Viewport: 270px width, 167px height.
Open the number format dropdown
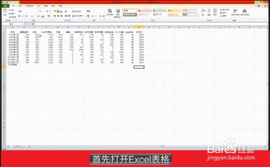pyautogui.click(x=104, y=11)
